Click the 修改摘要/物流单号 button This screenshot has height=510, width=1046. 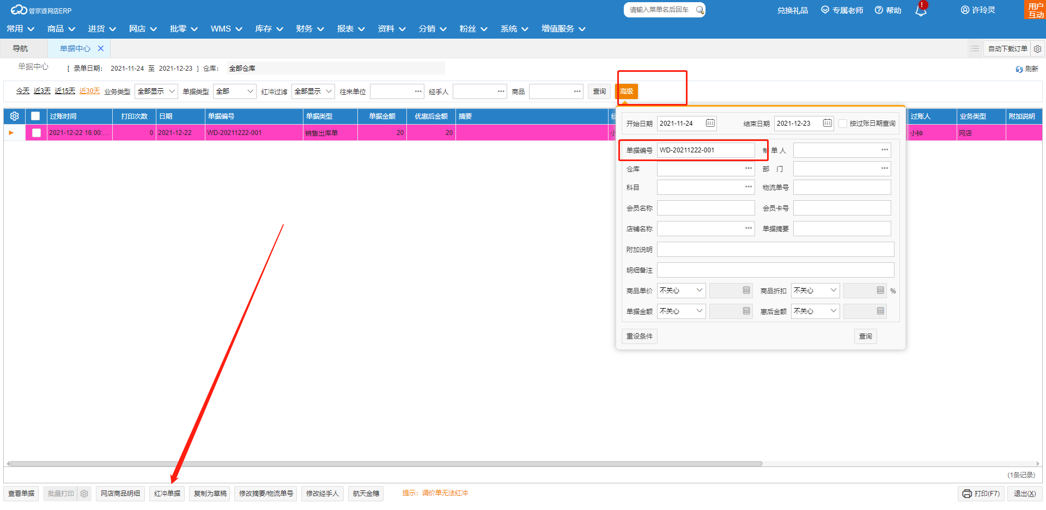pos(266,494)
